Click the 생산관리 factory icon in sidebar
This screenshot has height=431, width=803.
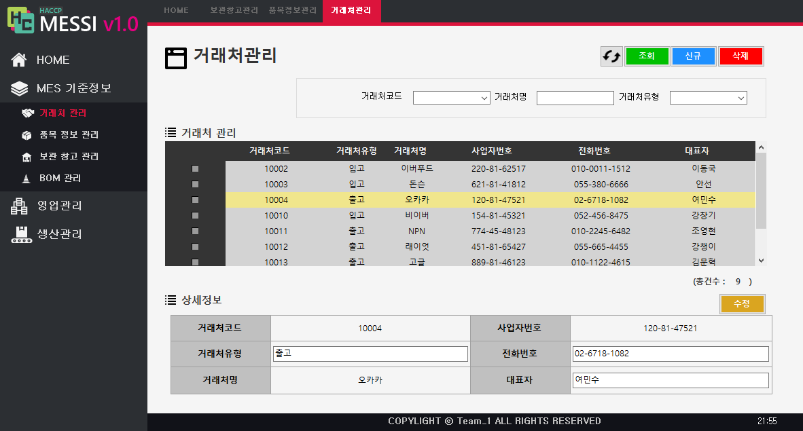point(20,234)
